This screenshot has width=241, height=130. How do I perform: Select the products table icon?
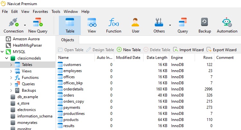(60, 120)
